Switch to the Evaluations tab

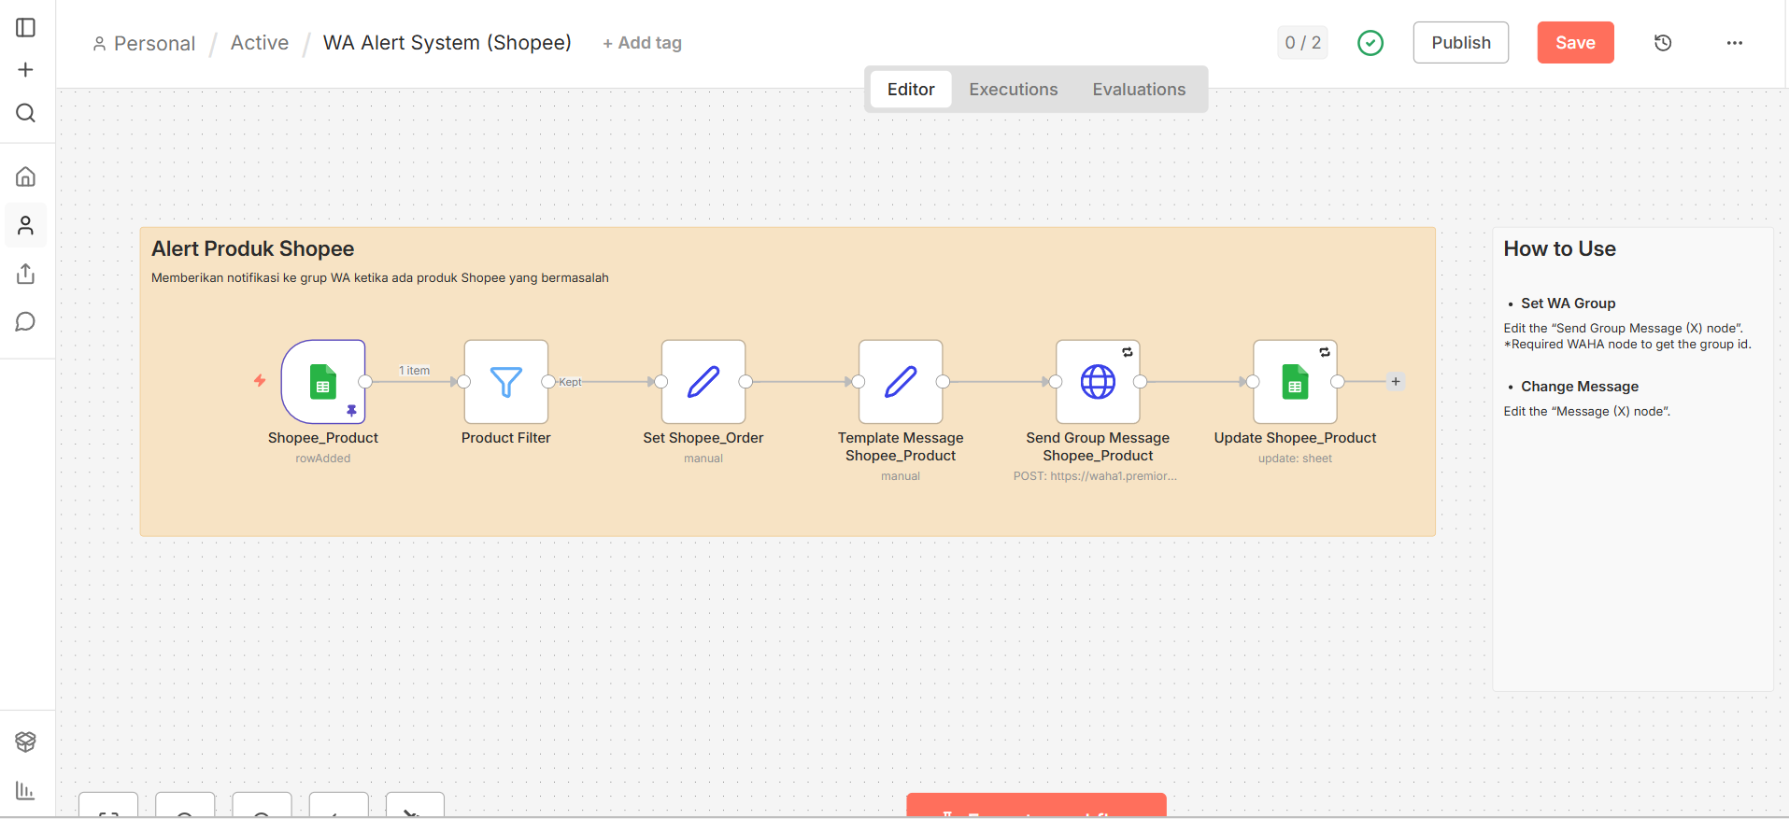1138,90
